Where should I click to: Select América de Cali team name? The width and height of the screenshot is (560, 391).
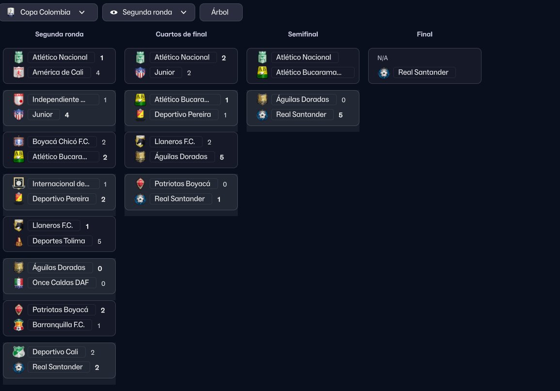coord(58,72)
